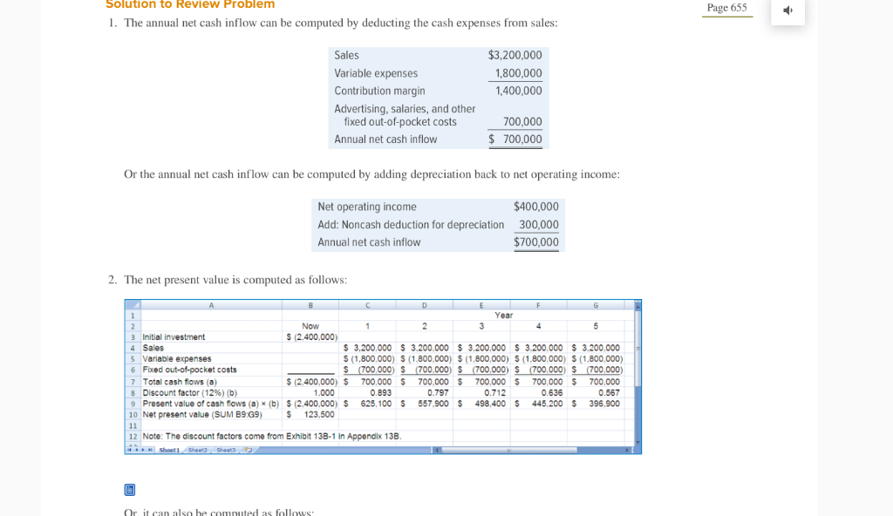Screen dimensions: 893x516
Task: Click the 'Initial investment' row label
Action: click(x=174, y=337)
